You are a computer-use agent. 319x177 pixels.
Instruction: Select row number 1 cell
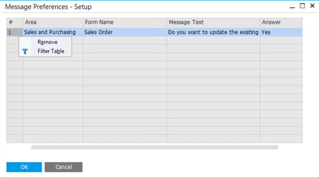pyautogui.click(x=15, y=32)
